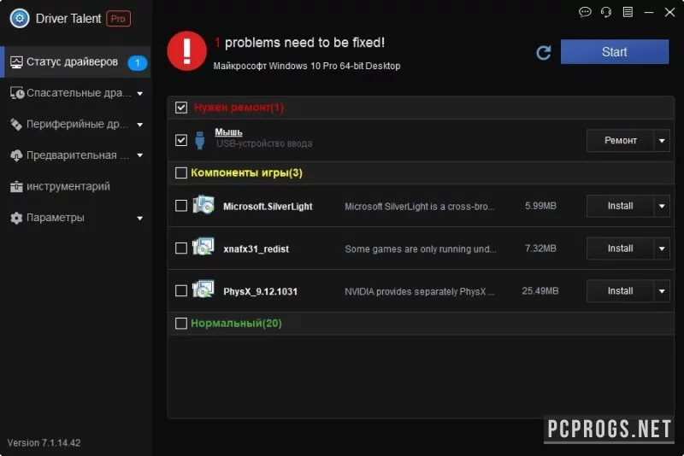Check the Нормальный(20) group checkbox
Screen dimensions: 684x456
coord(181,323)
